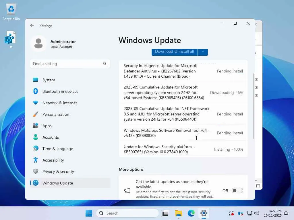Launch Microsoft Edge from the taskbar
Screen dimensions: 294x220
pyautogui.click(x=191, y=213)
